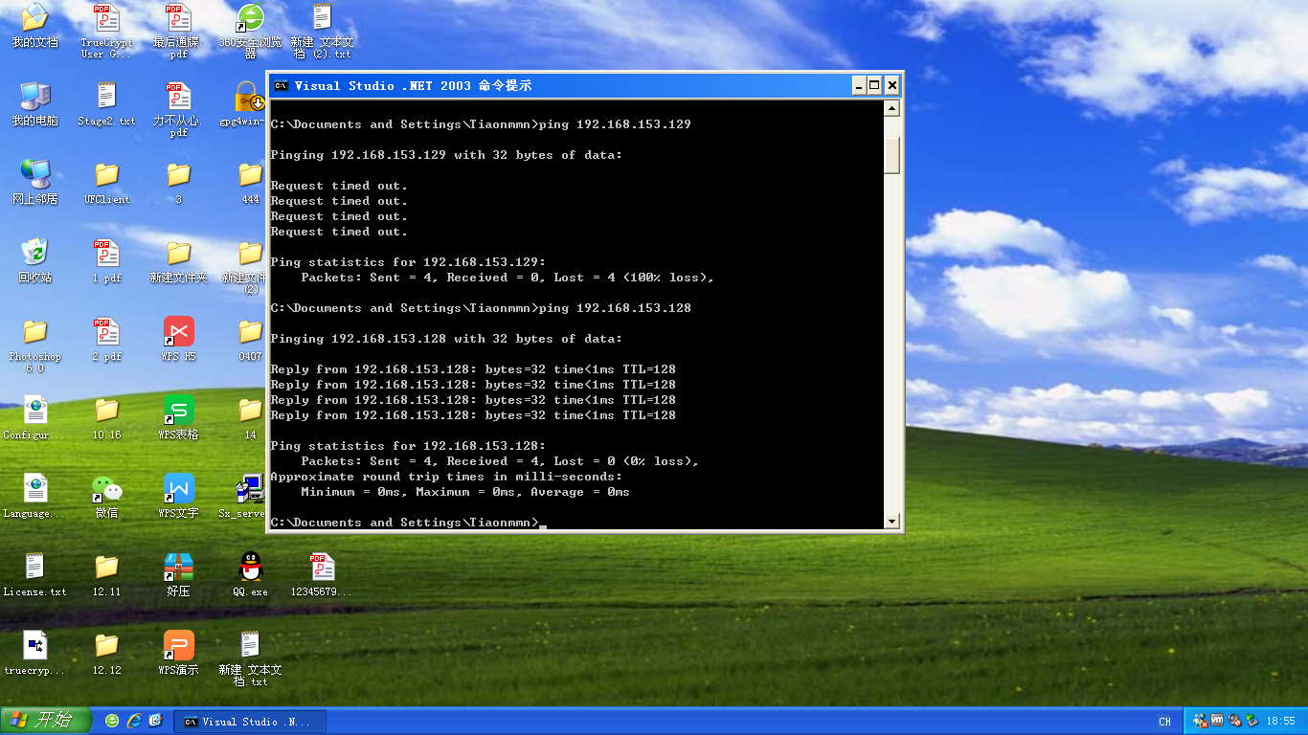Click the console vertical scrollbar thumb
This screenshot has height=735, width=1308.
892,153
